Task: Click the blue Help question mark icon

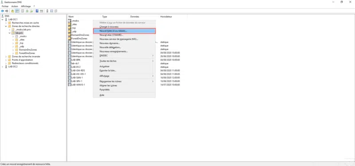Action: (37, 11)
